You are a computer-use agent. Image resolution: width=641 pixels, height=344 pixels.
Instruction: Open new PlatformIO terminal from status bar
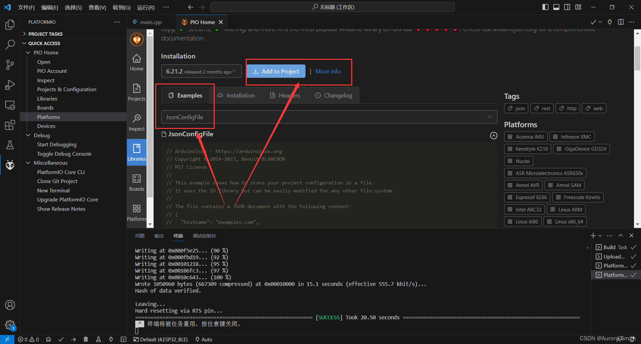[124, 339]
